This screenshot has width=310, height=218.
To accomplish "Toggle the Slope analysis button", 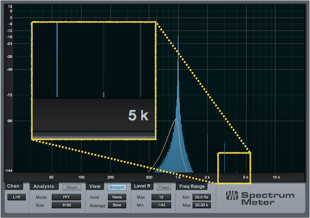I will tap(72, 187).
